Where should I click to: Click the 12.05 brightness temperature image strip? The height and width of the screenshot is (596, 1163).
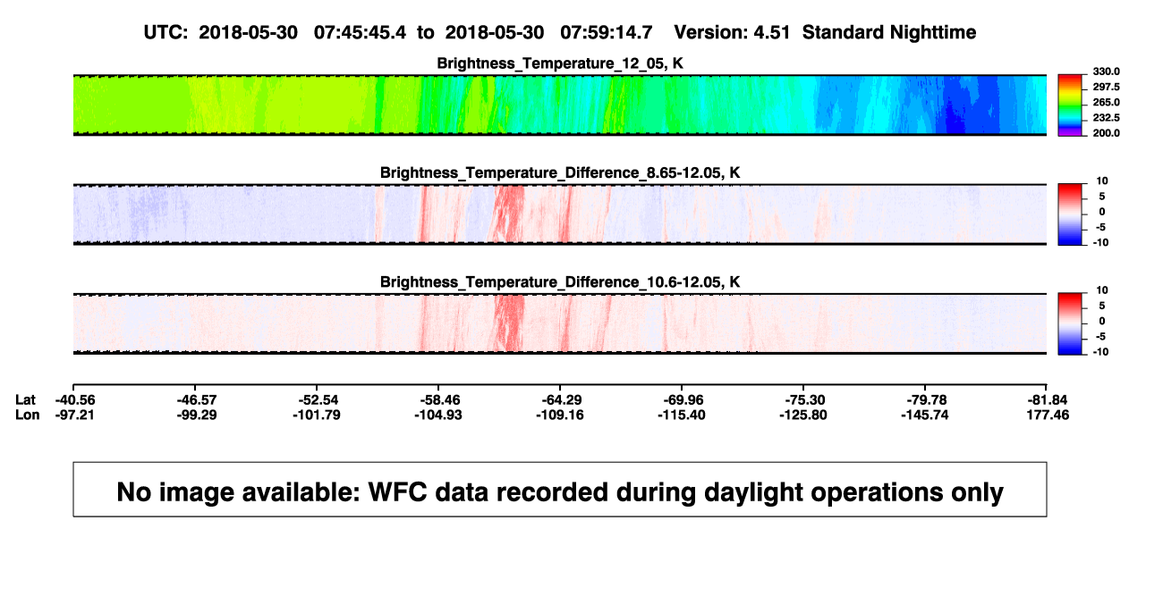(x=560, y=105)
